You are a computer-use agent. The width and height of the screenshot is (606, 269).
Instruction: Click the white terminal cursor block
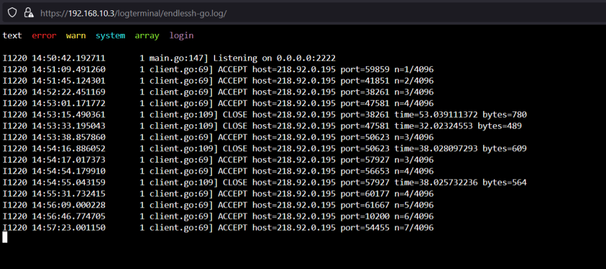click(5, 237)
